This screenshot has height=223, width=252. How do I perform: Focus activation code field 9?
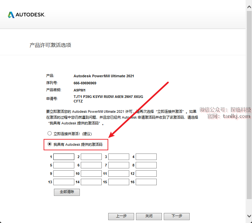[64, 174]
